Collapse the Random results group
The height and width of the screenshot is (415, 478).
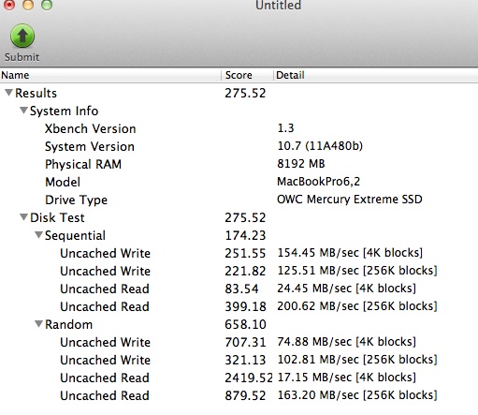38,324
